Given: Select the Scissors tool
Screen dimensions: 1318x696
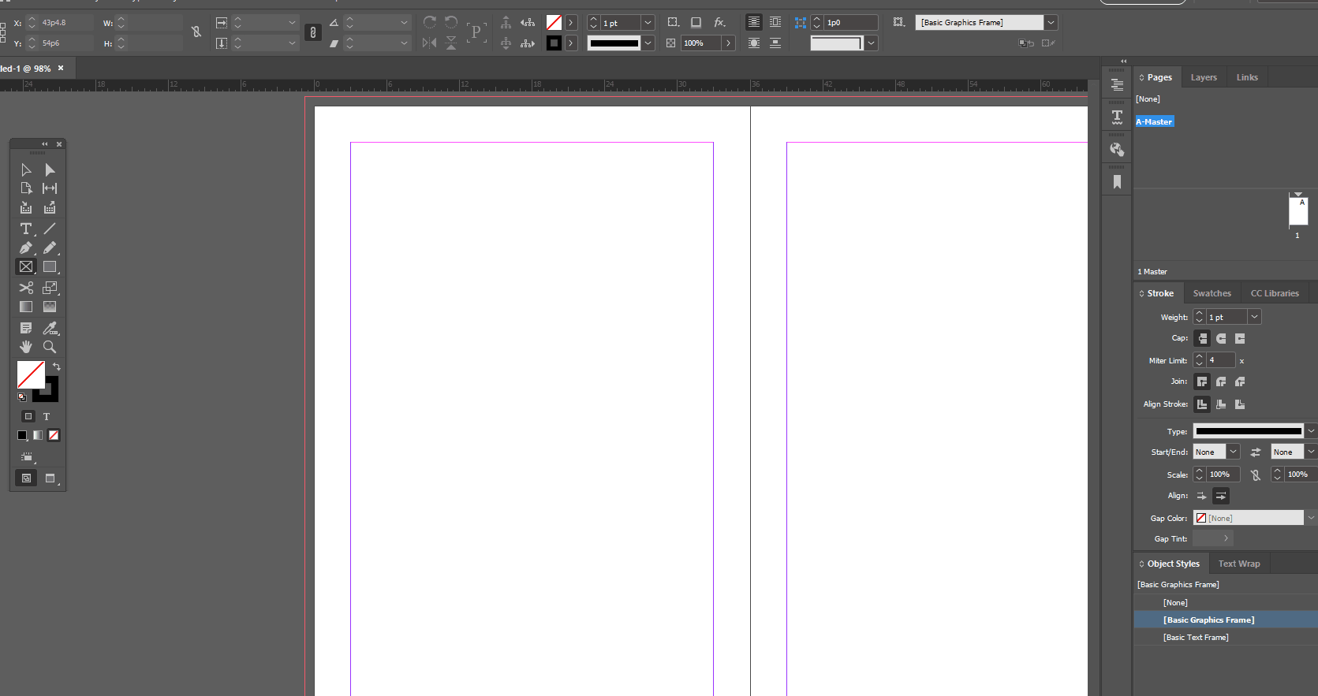Looking at the screenshot, I should coord(26,288).
